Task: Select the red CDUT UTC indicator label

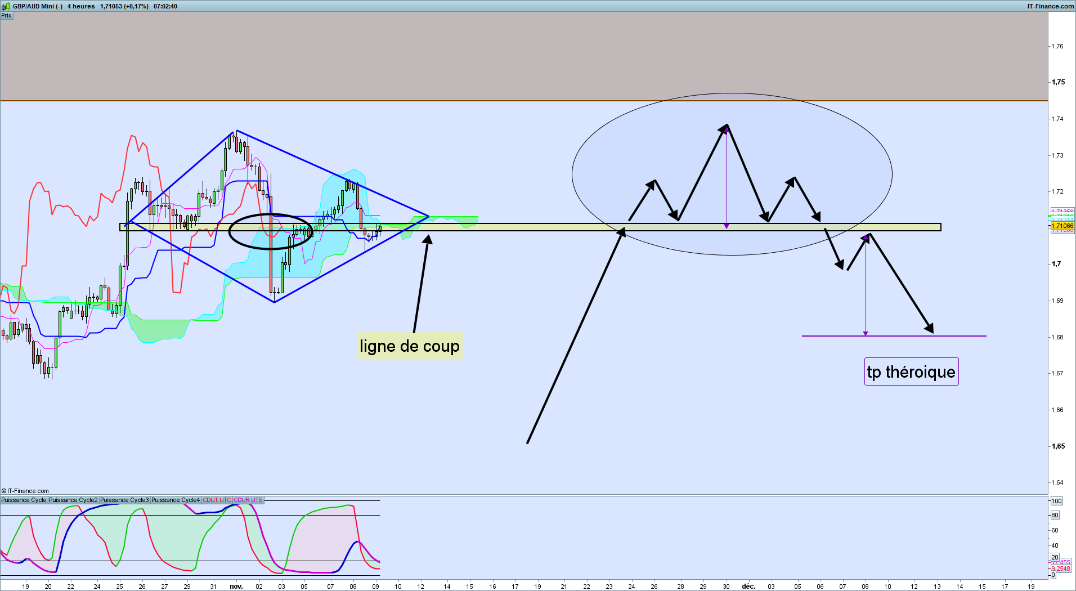Action: point(217,500)
